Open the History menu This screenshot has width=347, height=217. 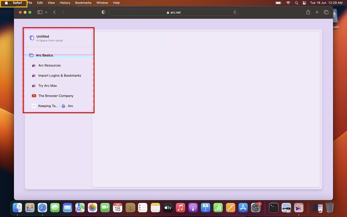pos(65,3)
